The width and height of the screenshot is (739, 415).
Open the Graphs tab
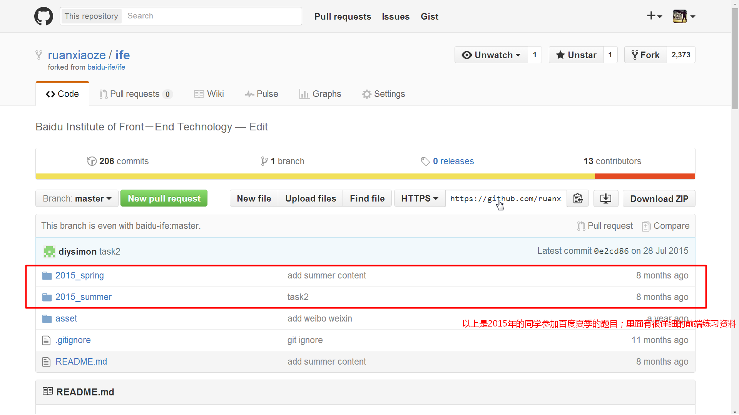pos(320,94)
